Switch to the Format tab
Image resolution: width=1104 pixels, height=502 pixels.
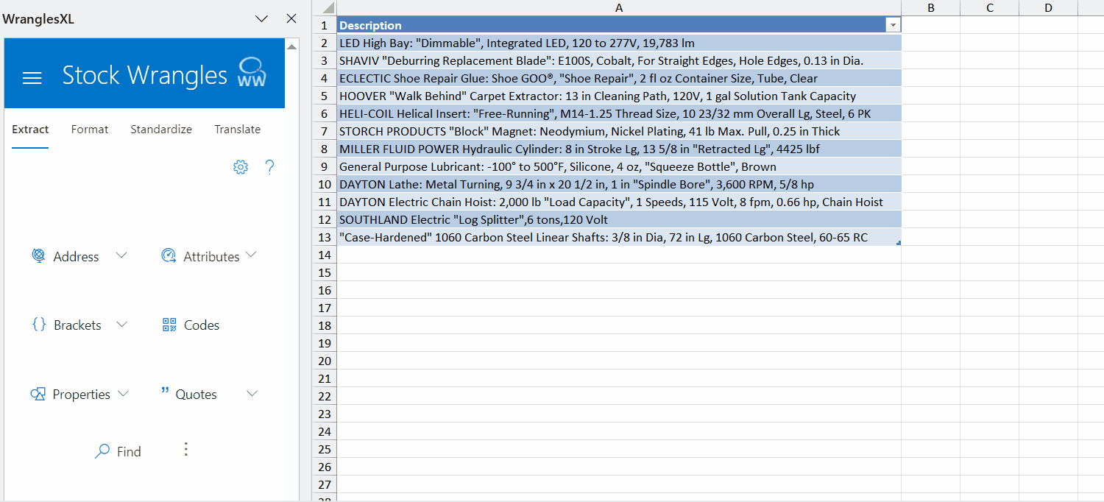coord(90,130)
